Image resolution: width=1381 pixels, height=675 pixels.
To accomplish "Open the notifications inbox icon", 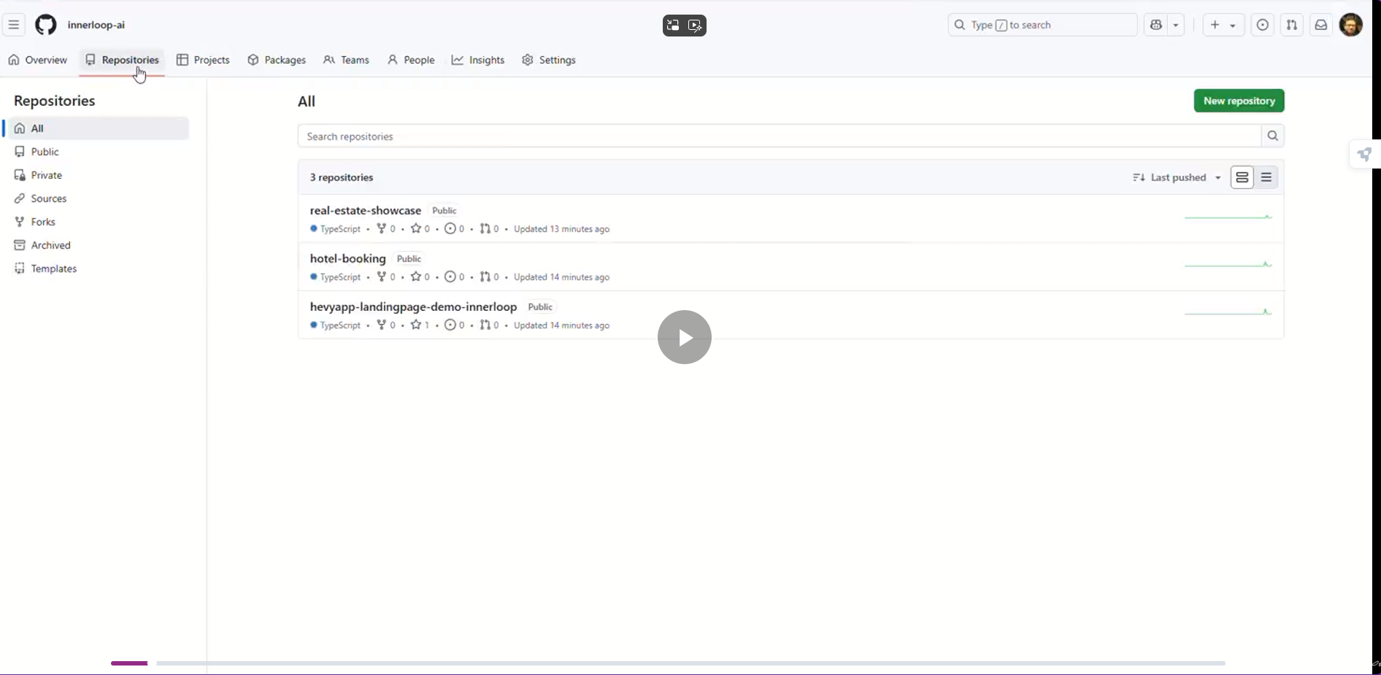I will point(1321,25).
